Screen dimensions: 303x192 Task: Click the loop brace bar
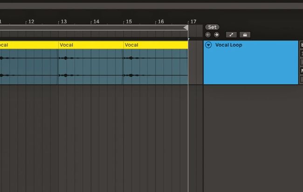point(93,28)
